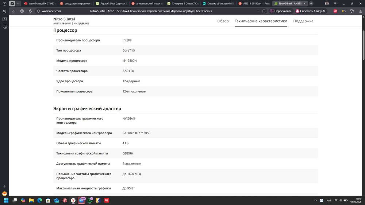The width and height of the screenshot is (365, 205).
Task: Switch to Авто Мазда РХ-7 1997 tab
Action: click(40, 4)
